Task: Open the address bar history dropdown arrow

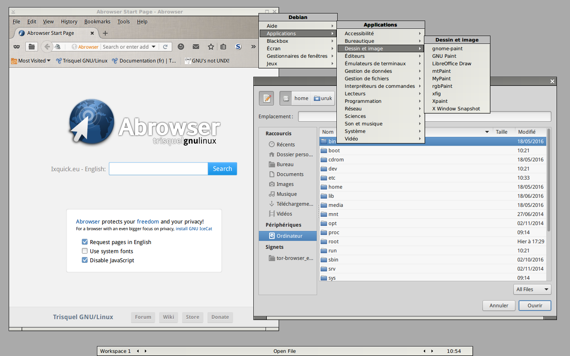Action: pyautogui.click(x=154, y=47)
